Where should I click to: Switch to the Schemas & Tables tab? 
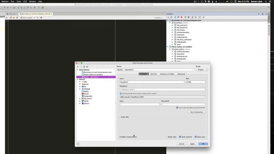pos(167,74)
